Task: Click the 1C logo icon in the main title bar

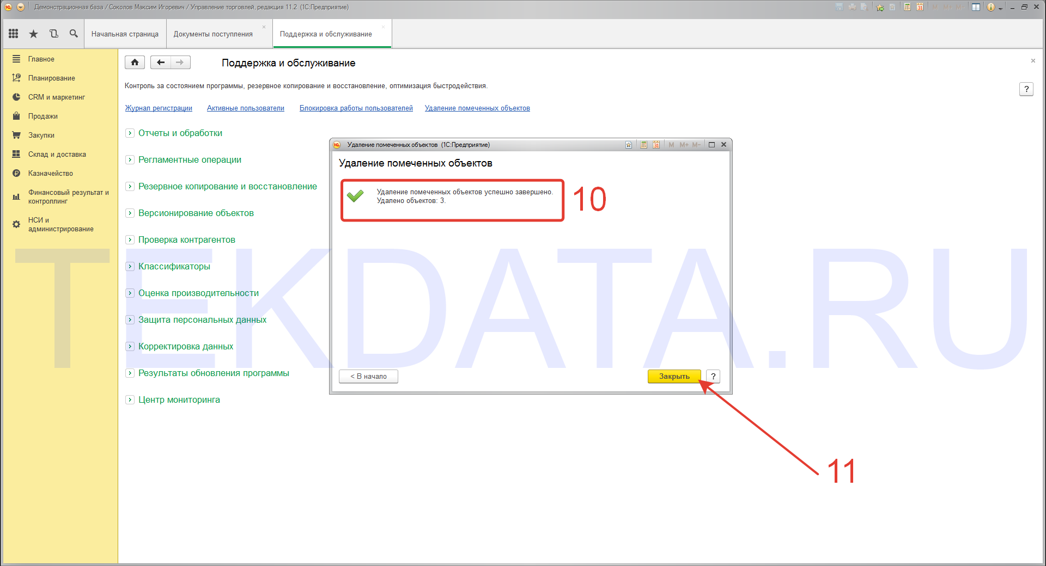Action: click(x=8, y=7)
